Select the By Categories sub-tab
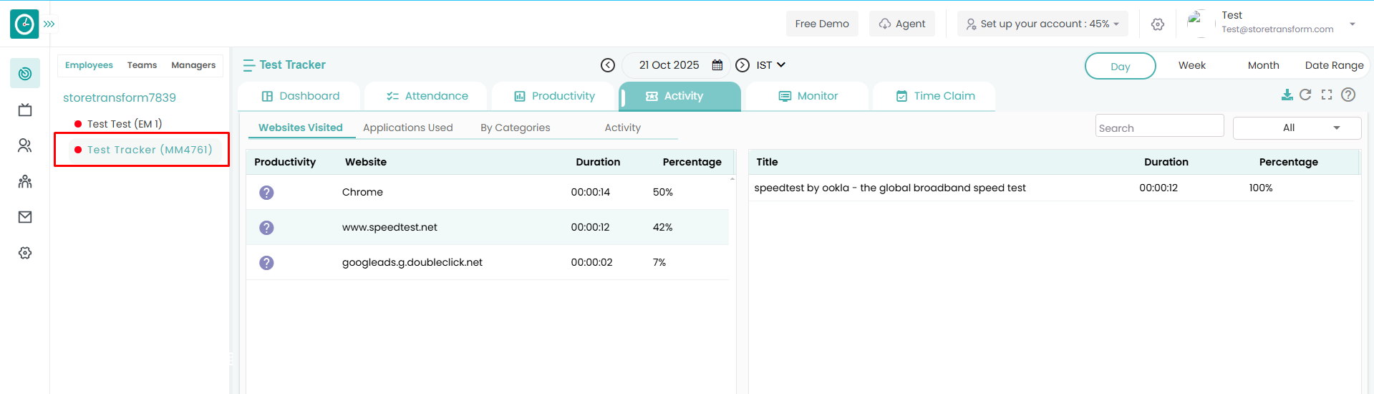Viewport: 1374px width, 394px height. (x=516, y=128)
